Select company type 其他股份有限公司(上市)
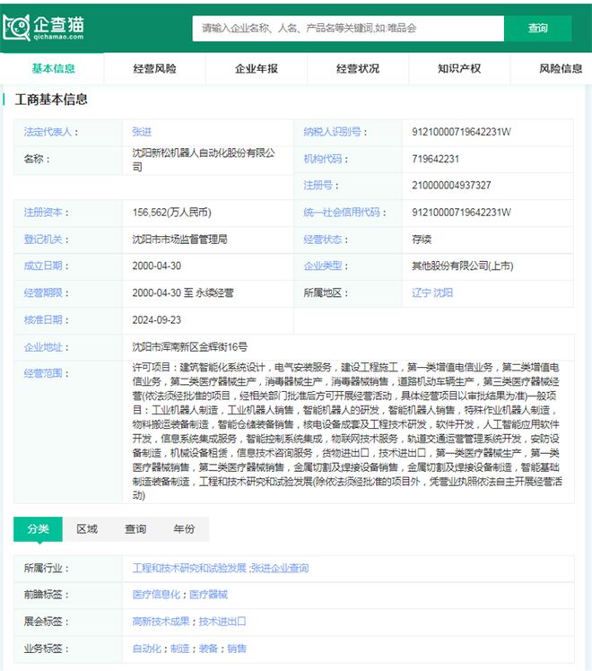Image resolution: width=592 pixels, height=671 pixels. click(x=463, y=266)
